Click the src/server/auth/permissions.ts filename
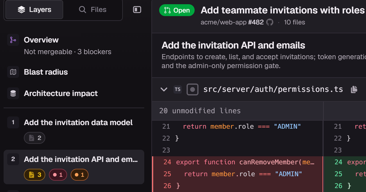Viewport: 366px width, 192px height. (x=273, y=89)
